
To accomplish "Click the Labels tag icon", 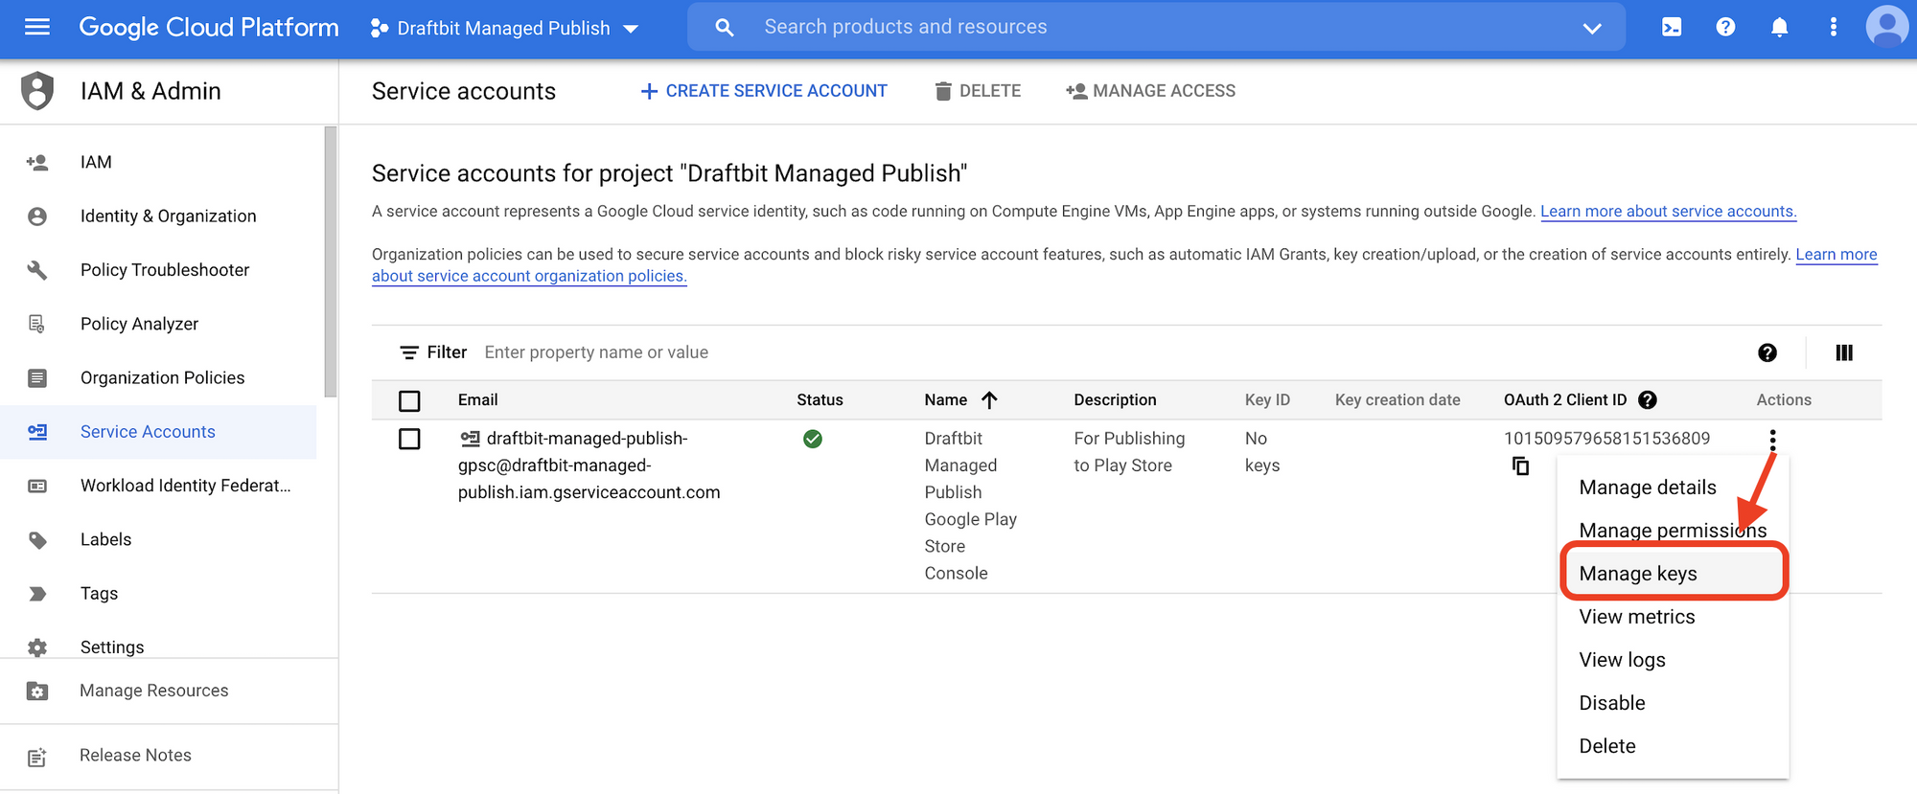I will (37, 540).
